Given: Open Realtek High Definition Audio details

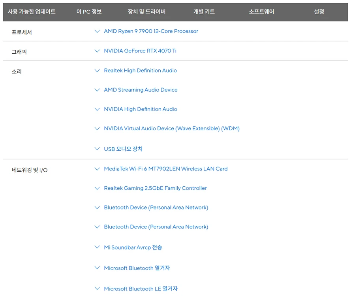Looking at the screenshot, I should pos(140,71).
